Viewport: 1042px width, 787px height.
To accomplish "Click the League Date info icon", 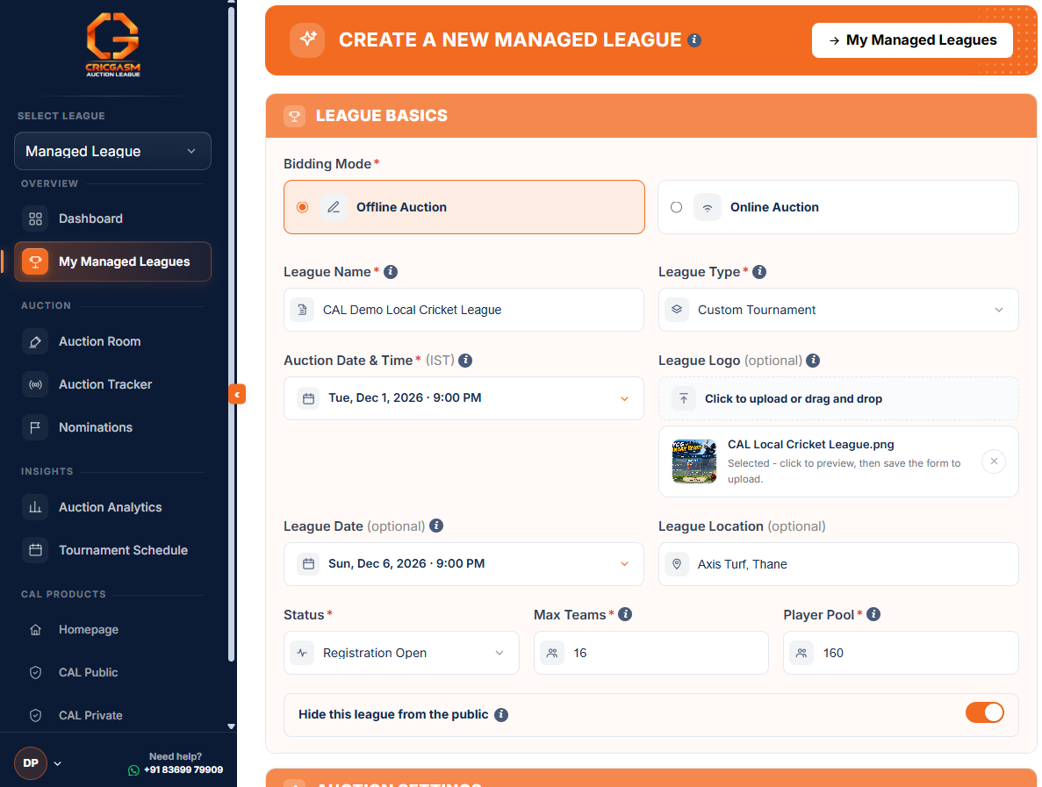I will (436, 526).
